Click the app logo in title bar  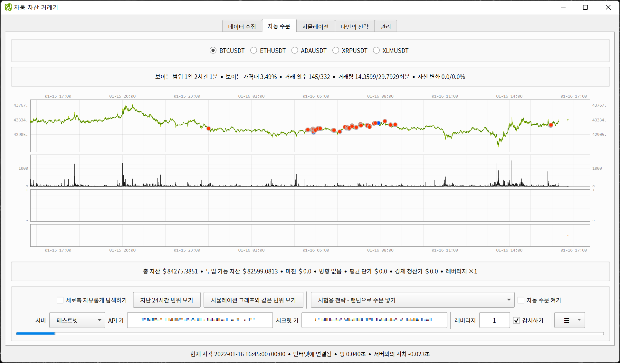click(8, 7)
